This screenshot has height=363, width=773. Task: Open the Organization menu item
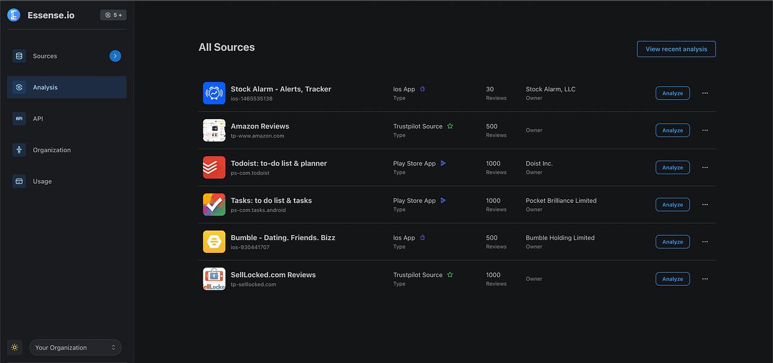67,150
